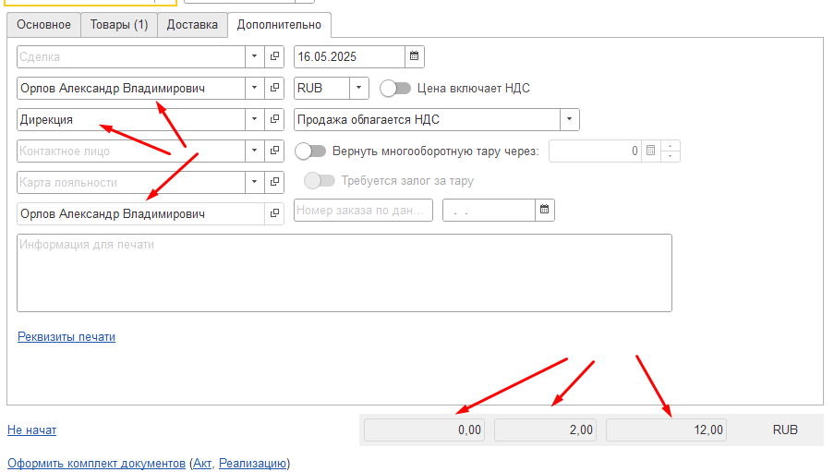Open the Контактное лицо record via its open icon
This screenshot has width=834, height=472.
point(274,151)
